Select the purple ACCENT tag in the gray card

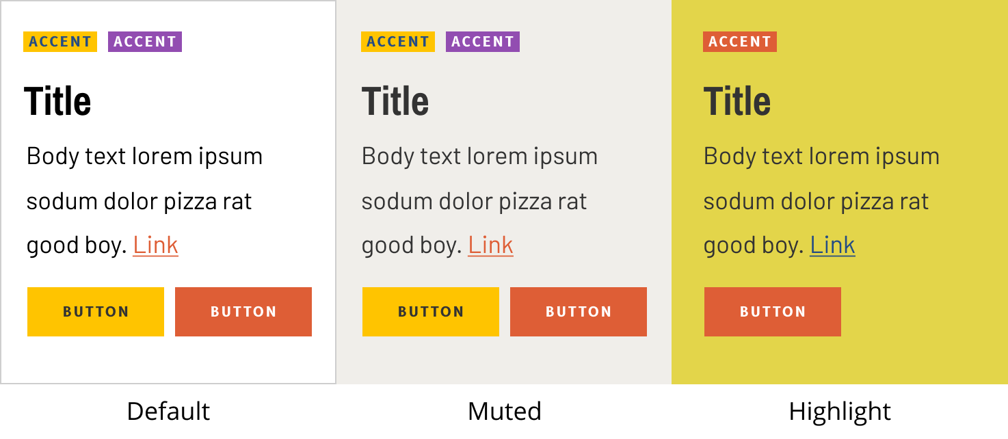coord(483,42)
